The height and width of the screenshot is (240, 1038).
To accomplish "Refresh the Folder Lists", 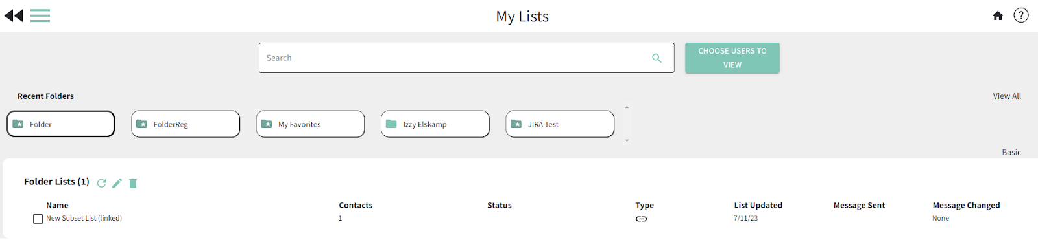I will pos(102,183).
